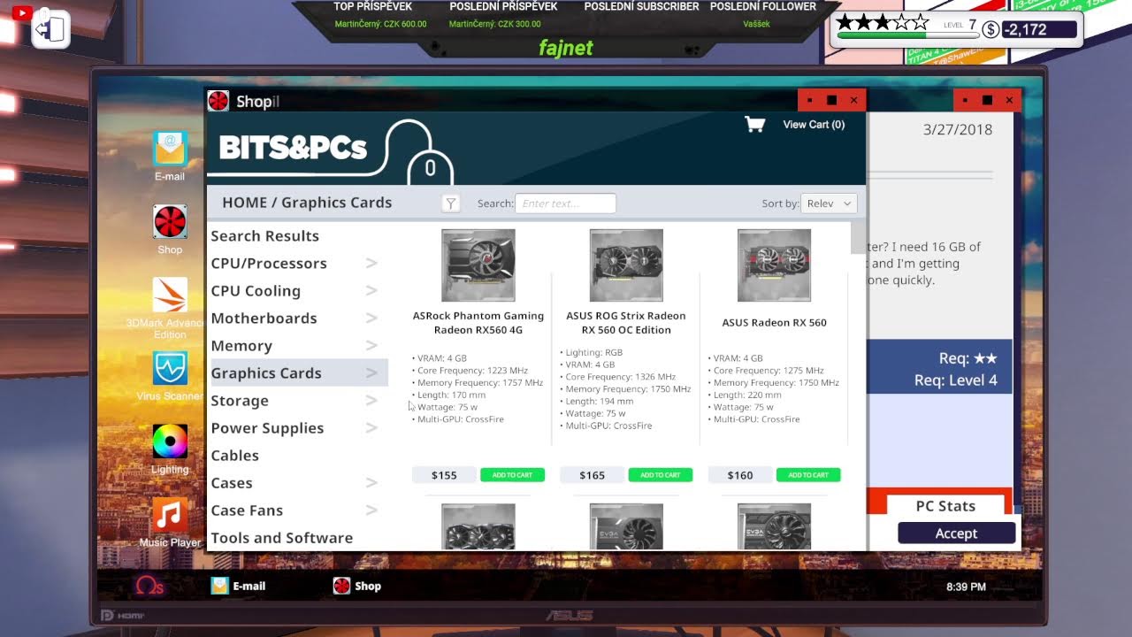Add ASRock Phantom Gaming RX560 to cart
Image resolution: width=1132 pixels, height=637 pixels.
[512, 475]
